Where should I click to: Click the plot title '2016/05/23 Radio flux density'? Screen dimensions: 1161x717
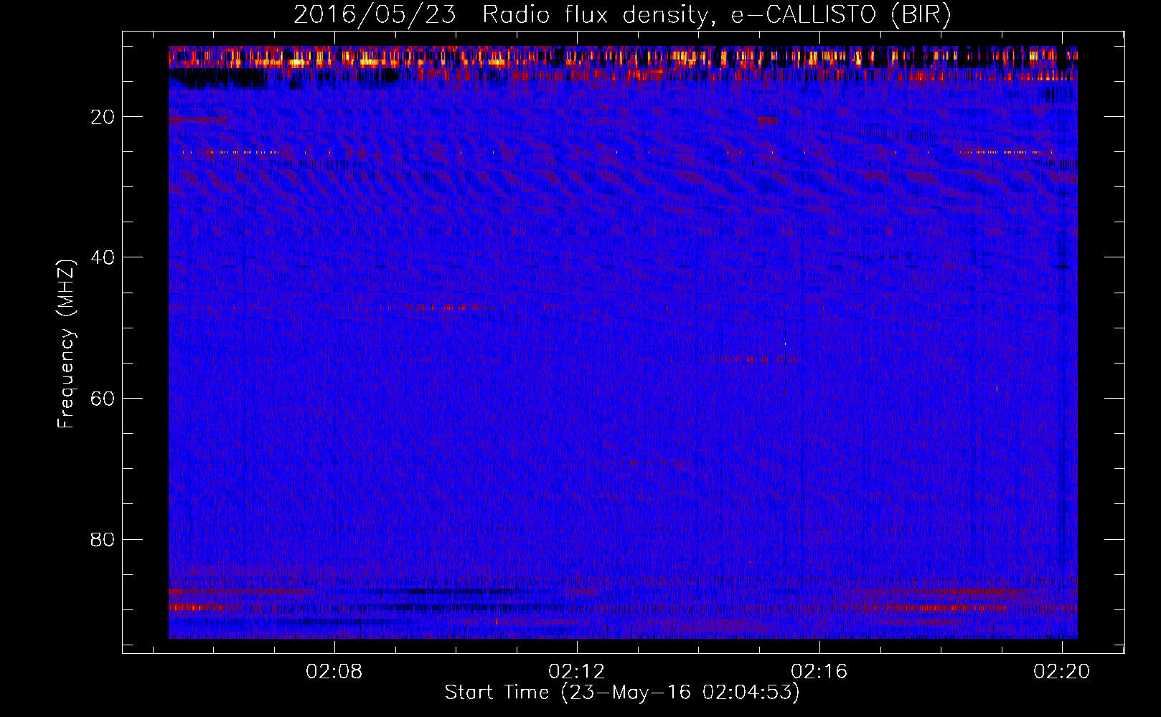622,15
